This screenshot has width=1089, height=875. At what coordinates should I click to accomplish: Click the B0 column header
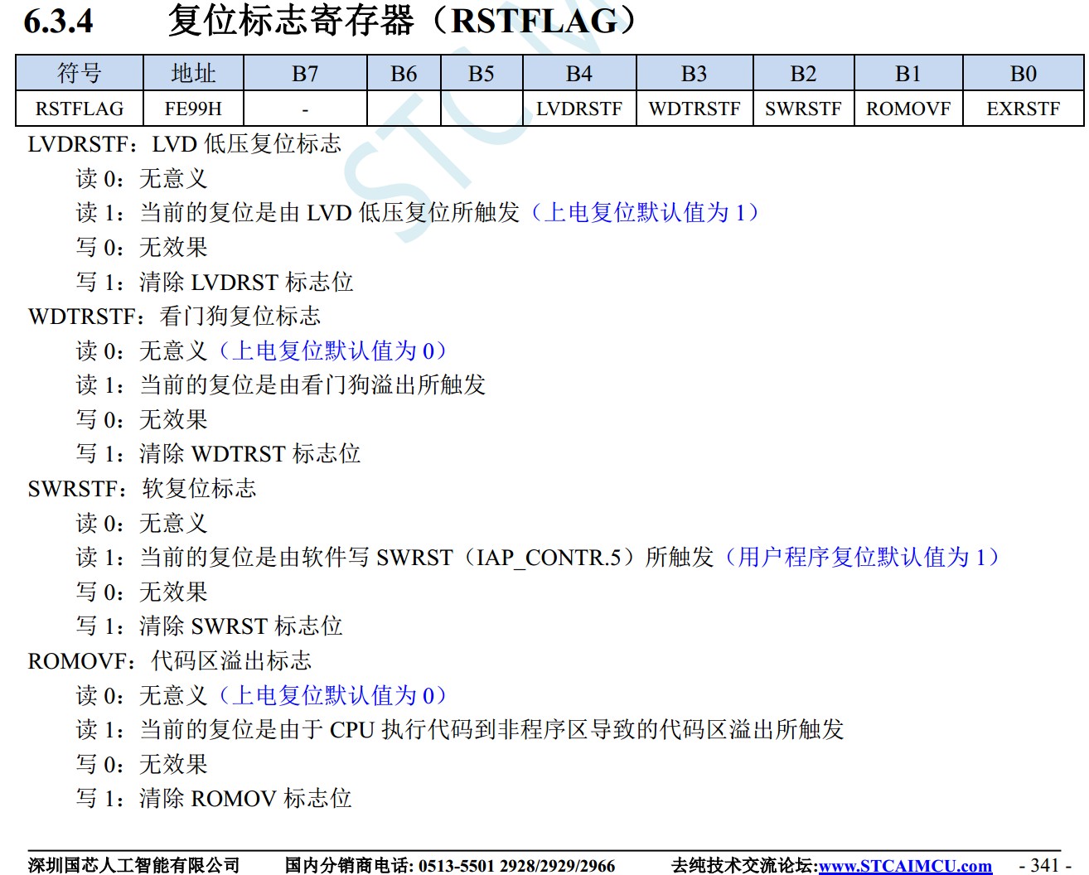point(1024,74)
